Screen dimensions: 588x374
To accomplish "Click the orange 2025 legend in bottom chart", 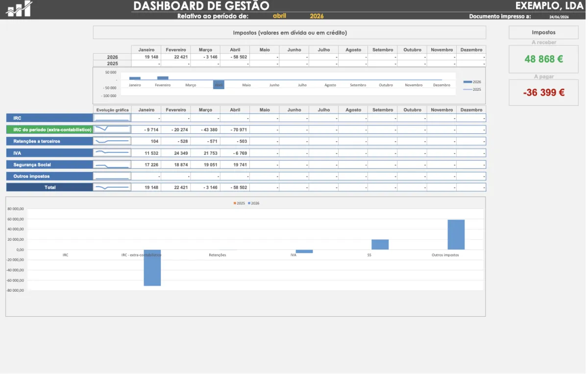I will [239, 203].
